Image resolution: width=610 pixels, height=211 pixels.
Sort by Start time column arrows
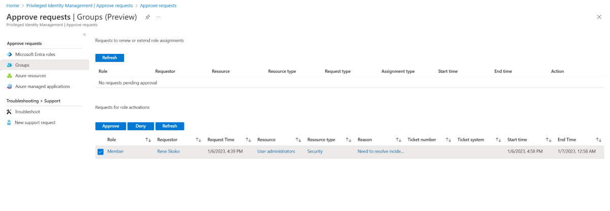click(549, 140)
